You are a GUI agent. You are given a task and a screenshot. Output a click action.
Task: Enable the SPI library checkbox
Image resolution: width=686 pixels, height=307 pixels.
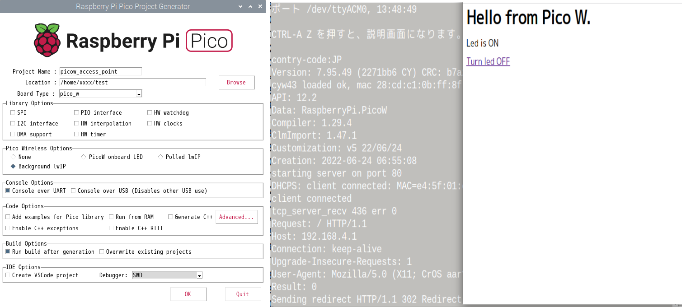13,112
